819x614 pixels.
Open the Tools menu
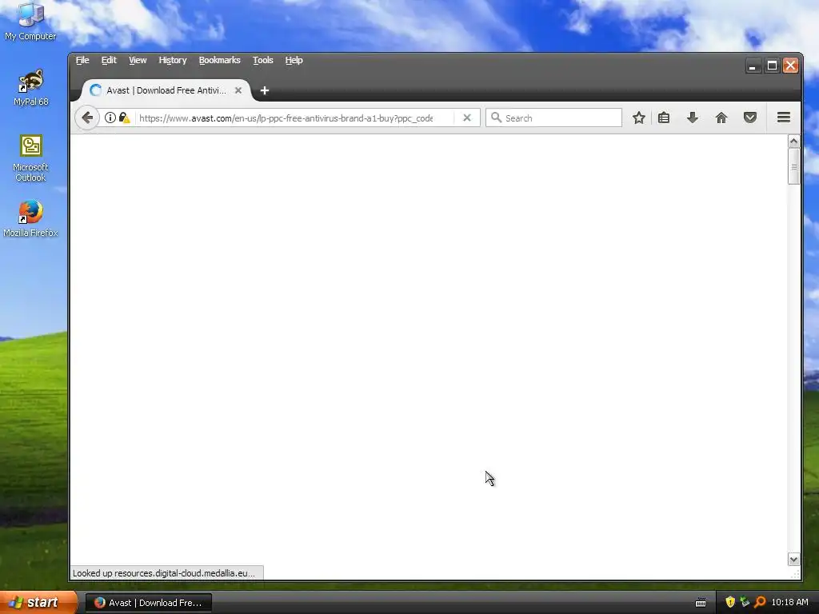pyautogui.click(x=262, y=61)
